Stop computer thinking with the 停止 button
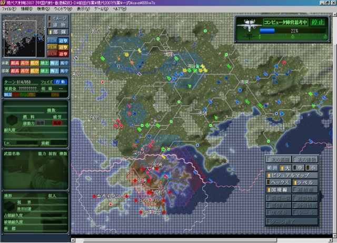 pyautogui.click(x=318, y=22)
